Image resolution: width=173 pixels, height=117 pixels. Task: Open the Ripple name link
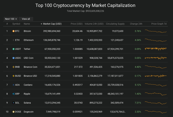click(x=27, y=94)
